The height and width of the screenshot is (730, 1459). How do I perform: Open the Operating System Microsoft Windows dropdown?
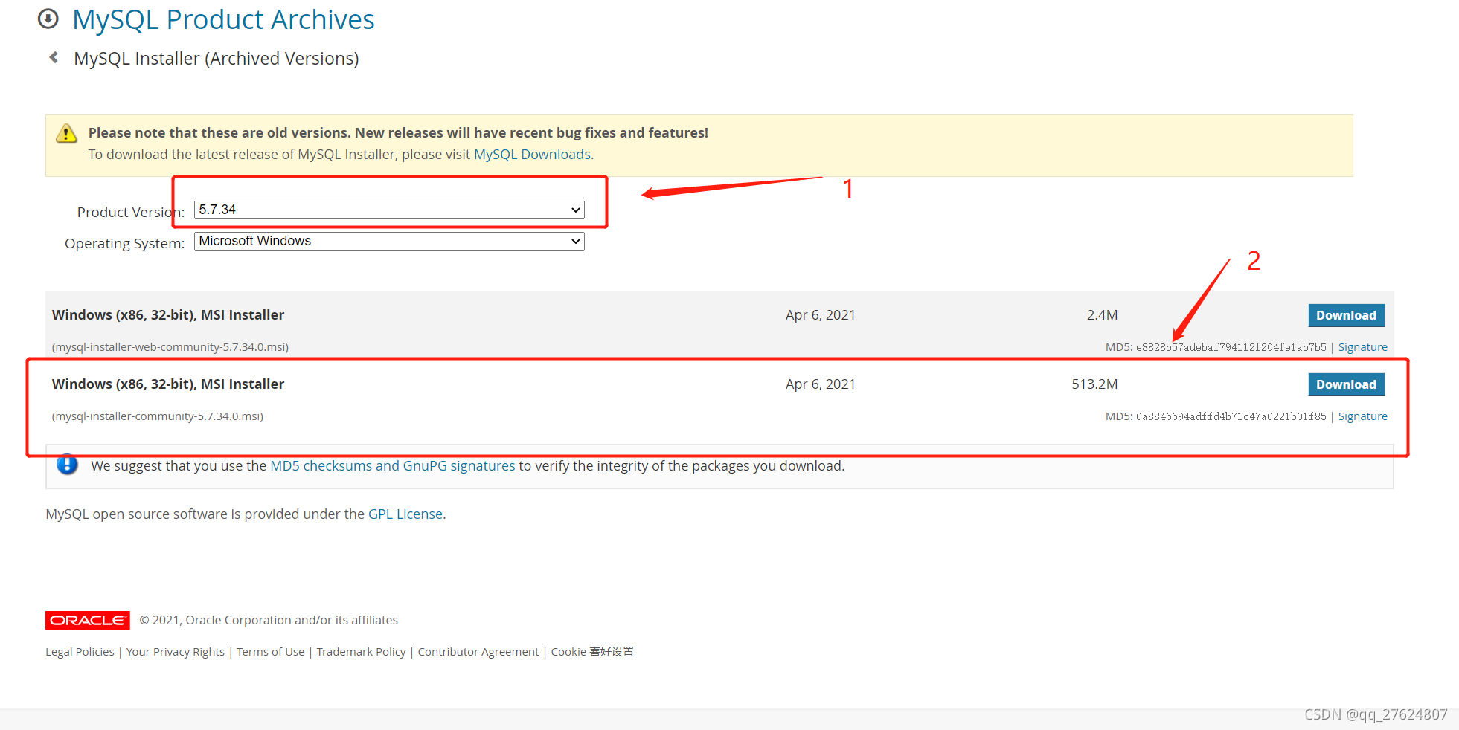[x=389, y=241]
